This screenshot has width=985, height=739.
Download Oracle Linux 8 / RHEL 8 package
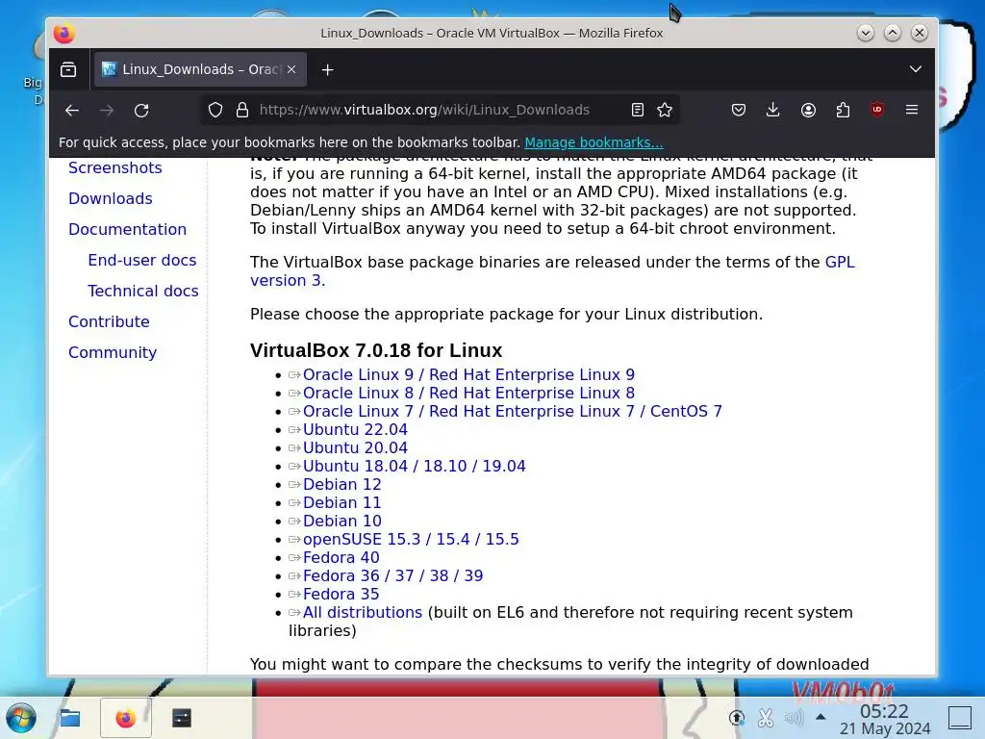click(x=468, y=393)
